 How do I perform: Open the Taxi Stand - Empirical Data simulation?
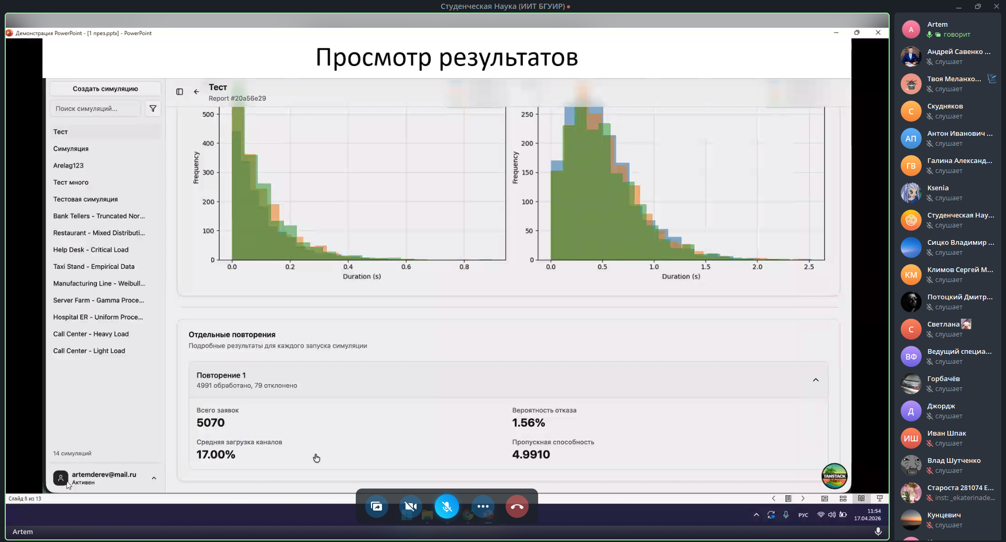[94, 267]
